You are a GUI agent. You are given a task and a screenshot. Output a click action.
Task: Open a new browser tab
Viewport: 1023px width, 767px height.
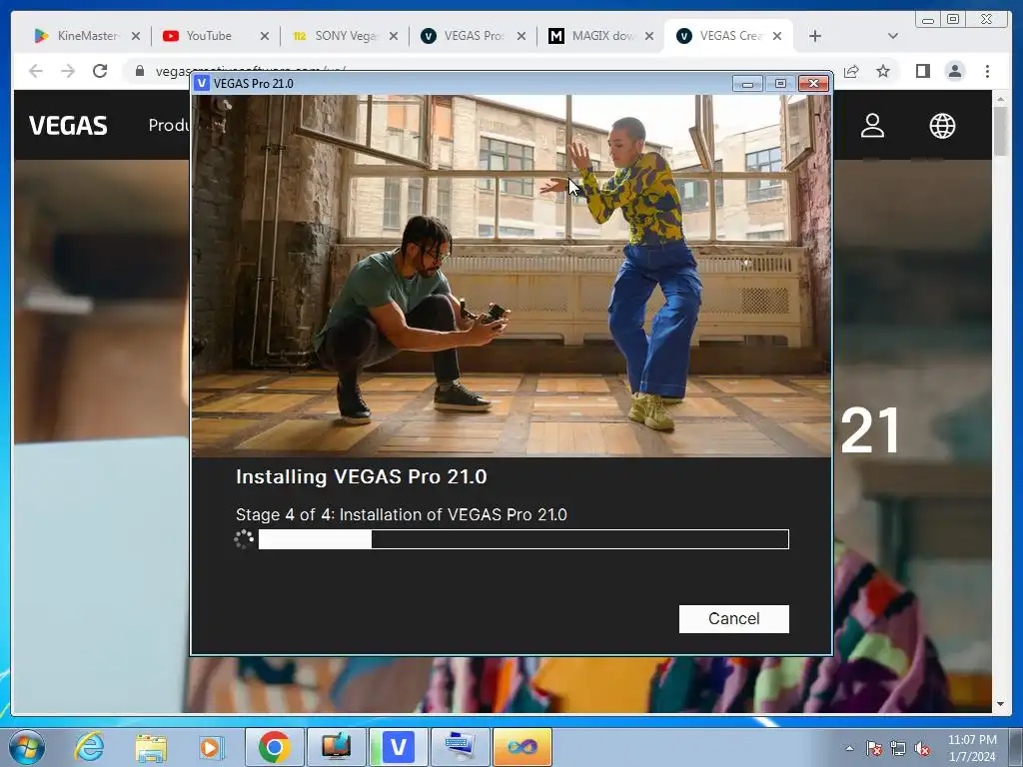(x=815, y=36)
